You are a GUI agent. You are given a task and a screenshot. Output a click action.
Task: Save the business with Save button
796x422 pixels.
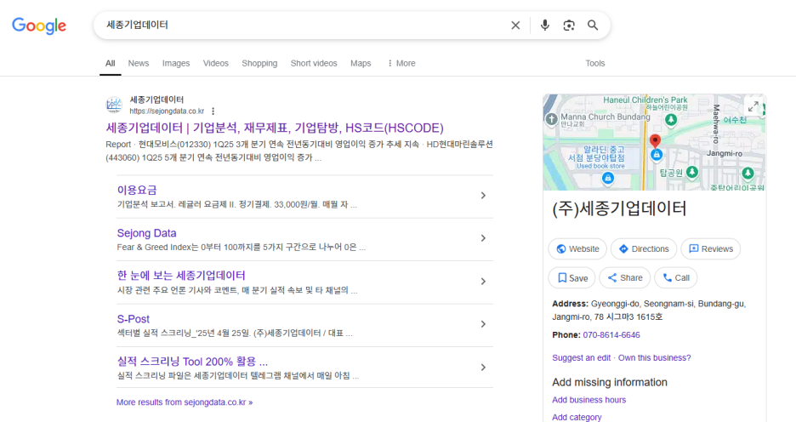click(x=571, y=277)
